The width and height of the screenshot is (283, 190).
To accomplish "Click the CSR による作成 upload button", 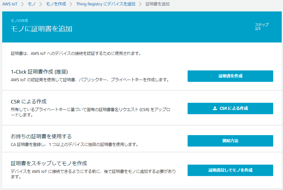I will click(230, 108).
